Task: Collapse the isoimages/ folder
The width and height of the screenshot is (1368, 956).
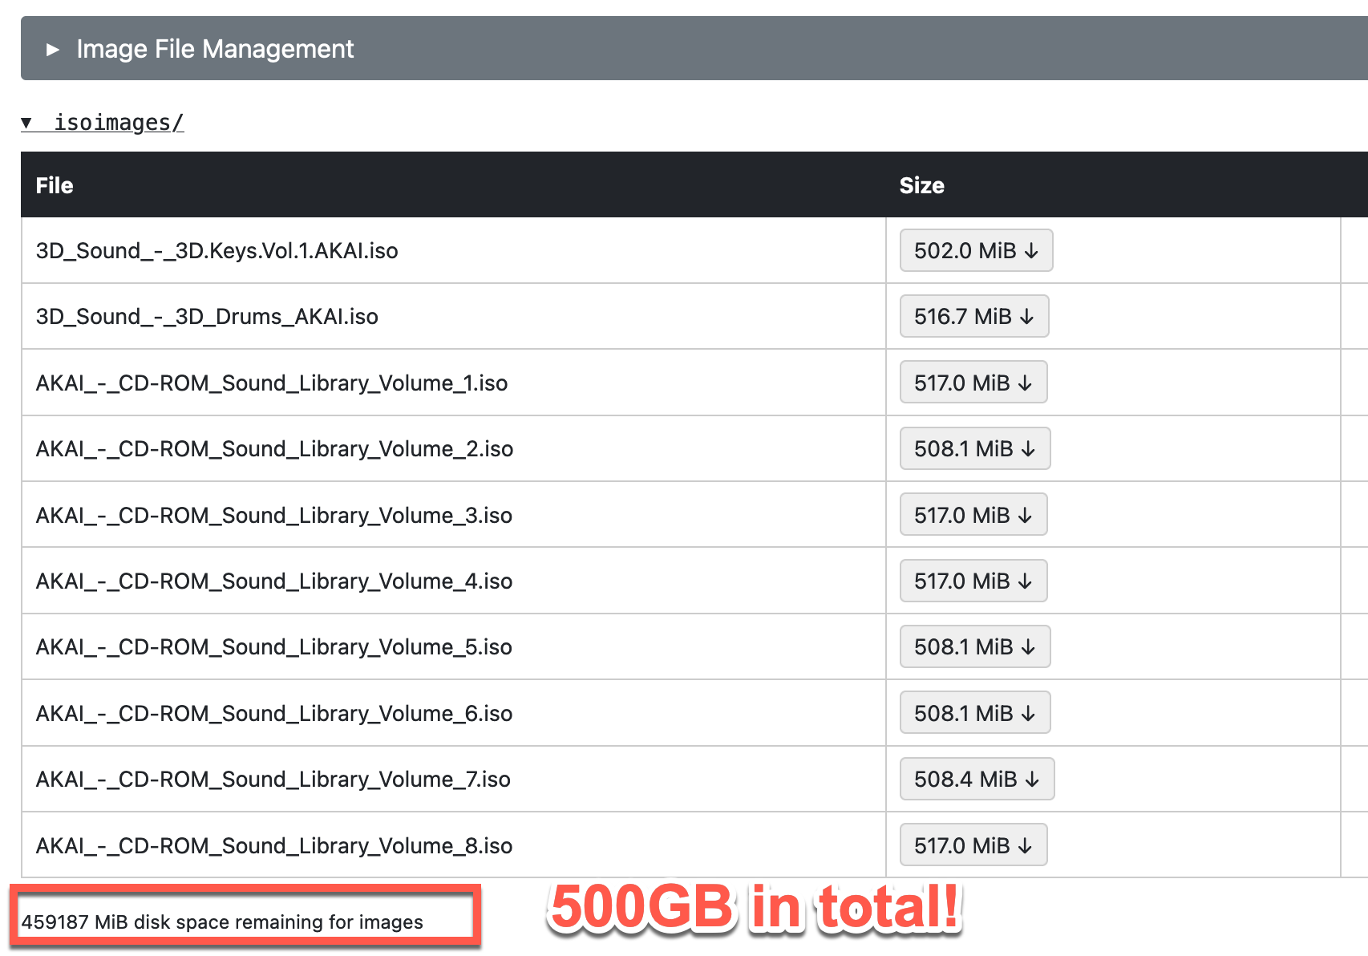Action: coord(103,123)
